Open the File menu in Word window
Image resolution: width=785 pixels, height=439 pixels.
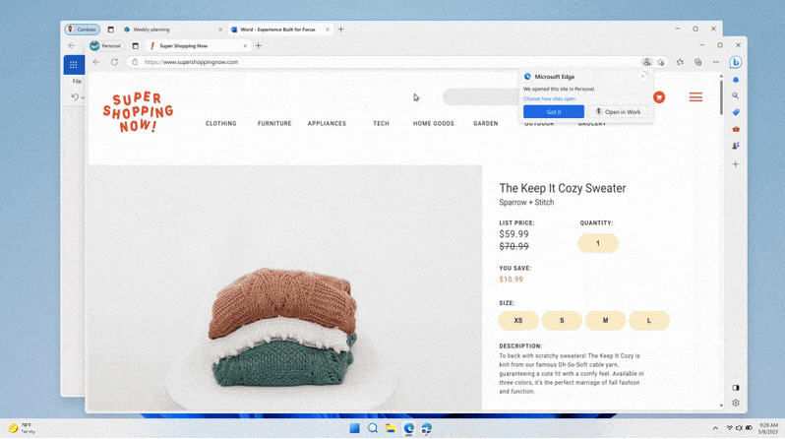pyautogui.click(x=77, y=81)
